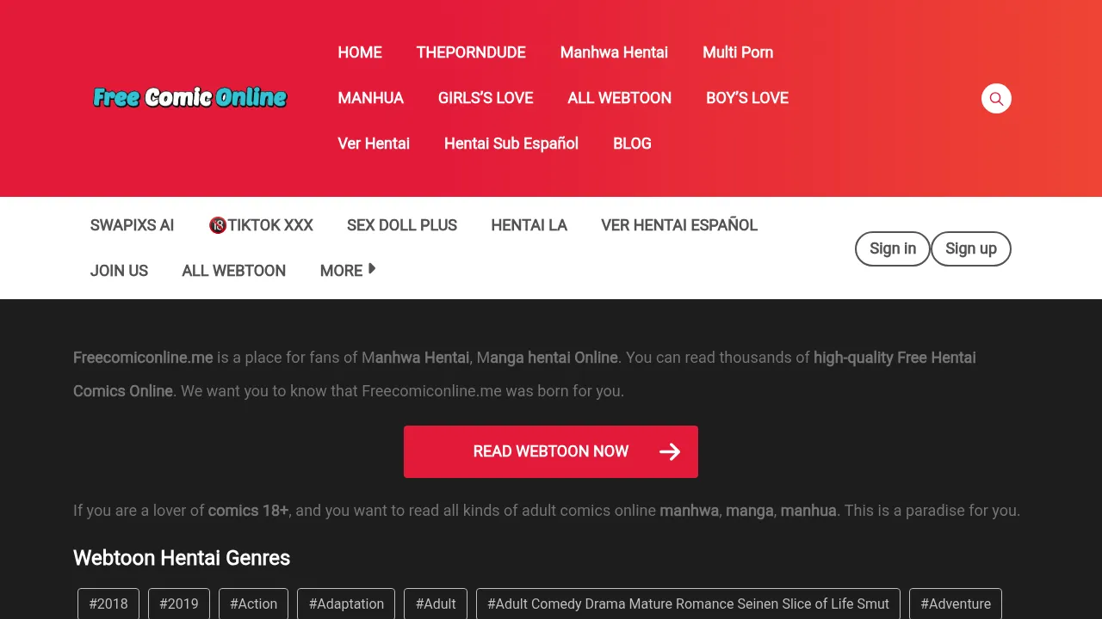Image resolution: width=1102 pixels, height=619 pixels.
Task: Go to the BLOG page
Action: click(632, 144)
